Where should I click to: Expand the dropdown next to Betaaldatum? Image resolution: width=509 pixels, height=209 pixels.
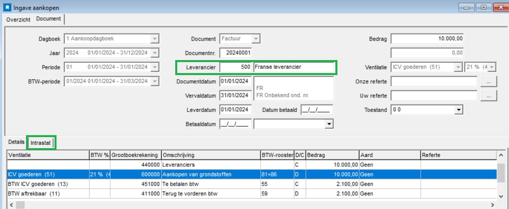coord(329,124)
